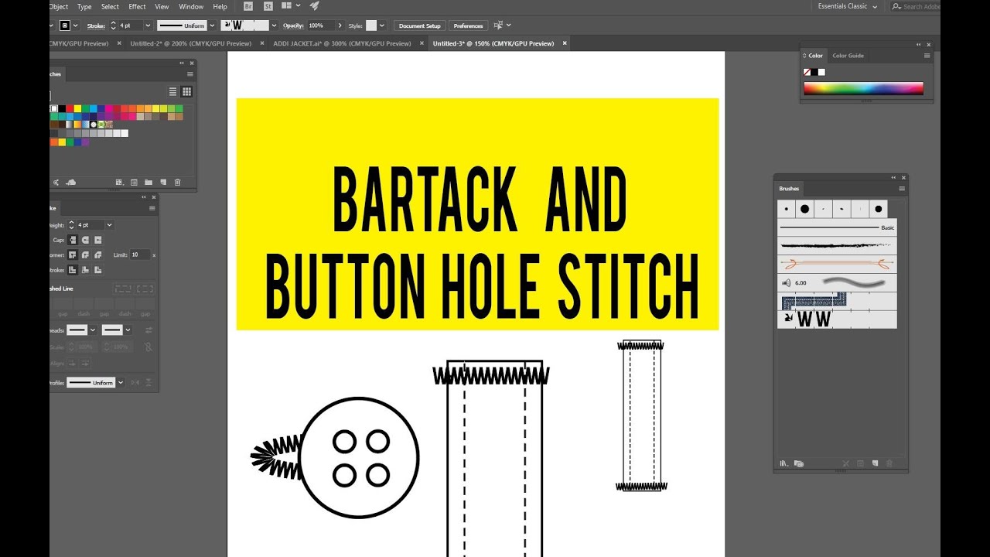Switch to Untitled-2 document tab
This screenshot has width=990, height=557.
point(190,43)
